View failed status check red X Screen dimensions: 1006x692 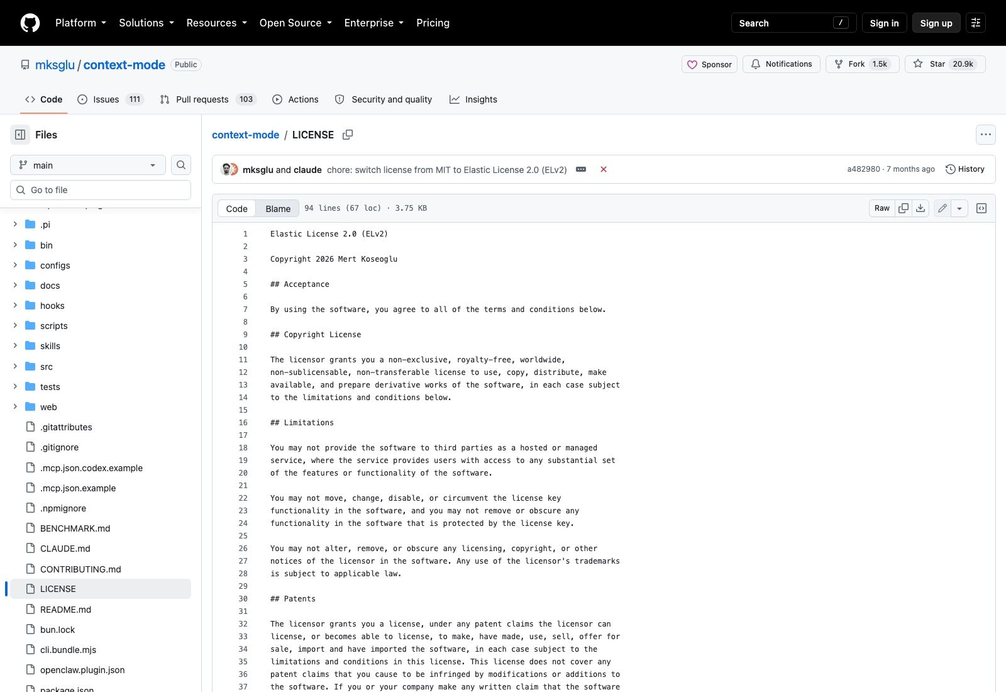tap(604, 169)
